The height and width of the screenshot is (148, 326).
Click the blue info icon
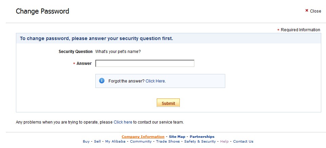click(102, 81)
